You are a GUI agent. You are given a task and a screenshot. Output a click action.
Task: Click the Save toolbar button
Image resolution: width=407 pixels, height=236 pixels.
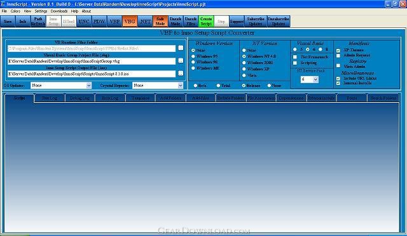click(8, 21)
